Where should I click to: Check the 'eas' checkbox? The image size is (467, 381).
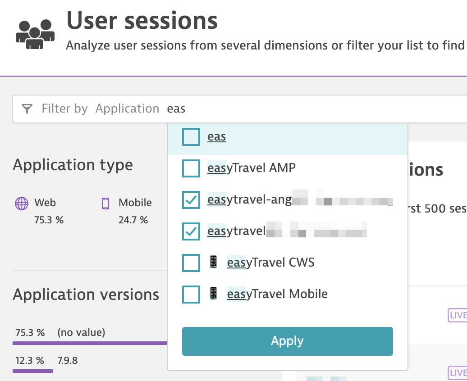(x=191, y=137)
